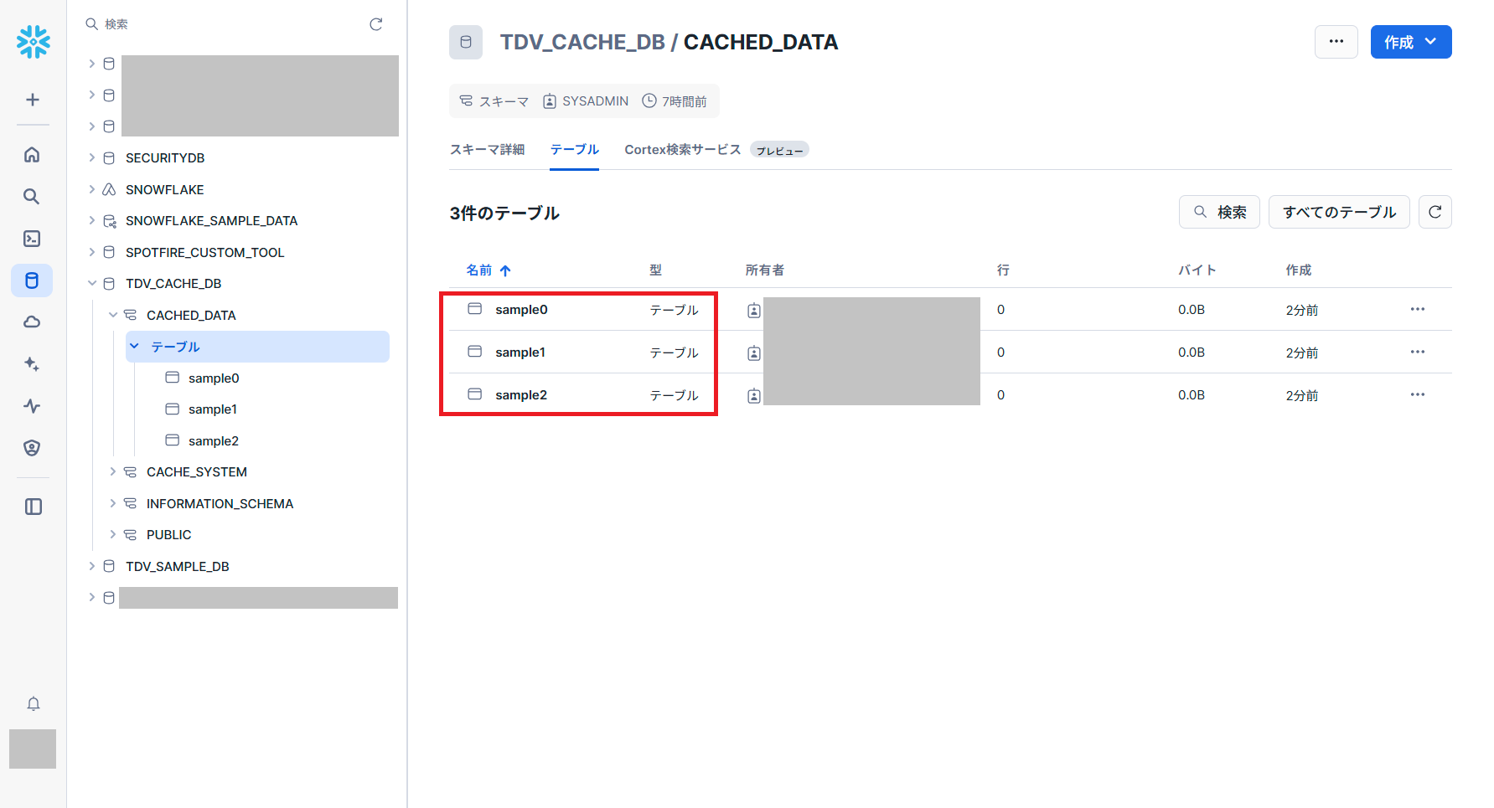Sort by the 作成 column header
Viewport: 1494px width, 808px height.
click(x=1299, y=270)
